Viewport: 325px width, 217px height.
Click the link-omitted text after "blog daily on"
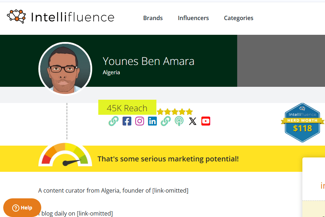[x=95, y=213]
